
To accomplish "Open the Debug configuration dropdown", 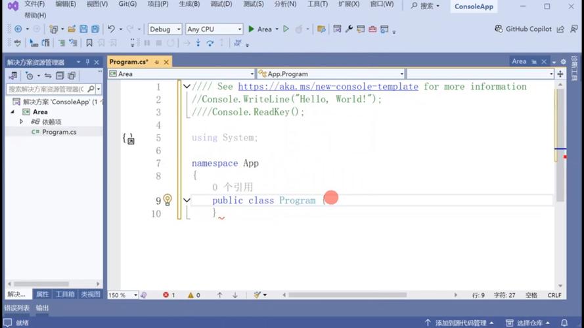I will pos(165,29).
